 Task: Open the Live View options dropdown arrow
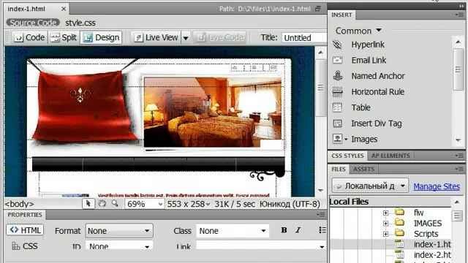[186, 38]
